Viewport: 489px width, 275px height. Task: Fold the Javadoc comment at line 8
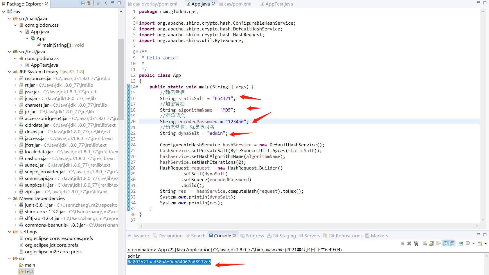pyautogui.click(x=137, y=52)
